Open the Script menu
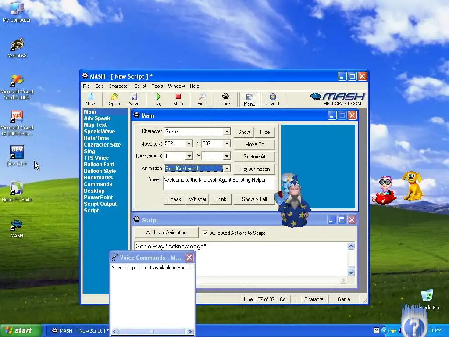 (x=141, y=86)
